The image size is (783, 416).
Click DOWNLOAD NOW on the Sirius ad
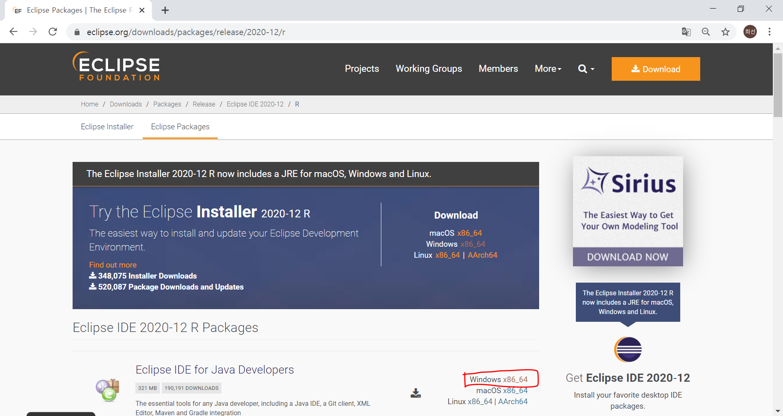pos(628,257)
